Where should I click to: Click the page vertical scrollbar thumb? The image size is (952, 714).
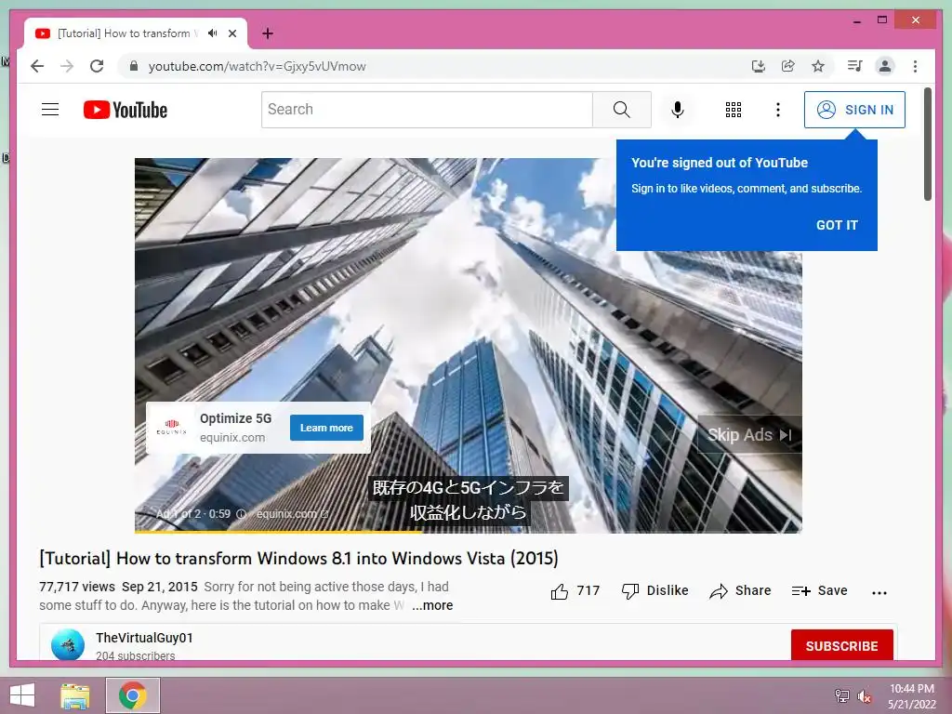pos(927,144)
